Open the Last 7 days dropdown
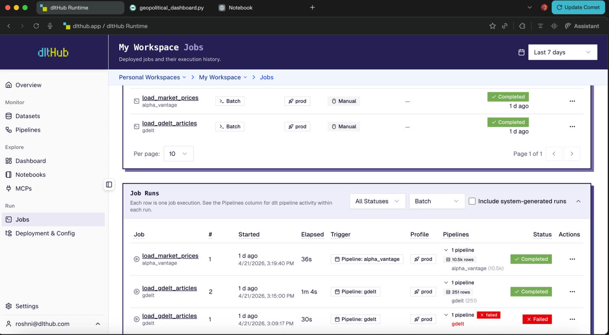The height and width of the screenshot is (335, 609). [x=562, y=52]
